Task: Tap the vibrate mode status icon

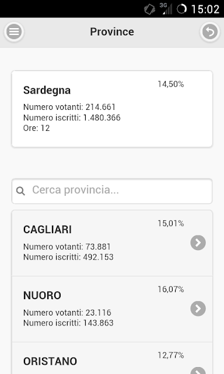Action: [149, 9]
